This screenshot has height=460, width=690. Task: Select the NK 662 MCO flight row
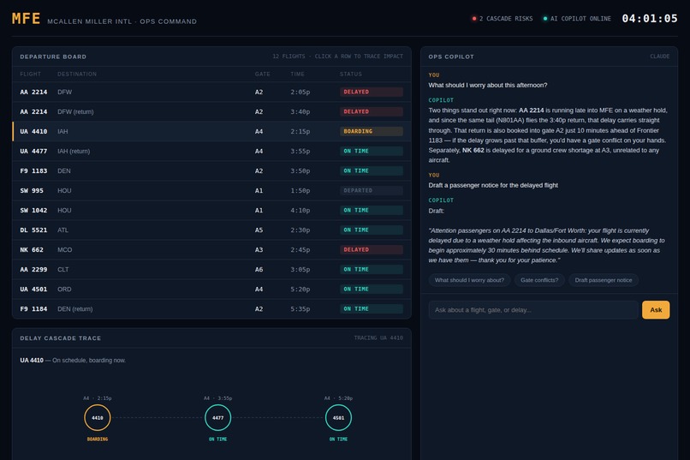tap(211, 249)
